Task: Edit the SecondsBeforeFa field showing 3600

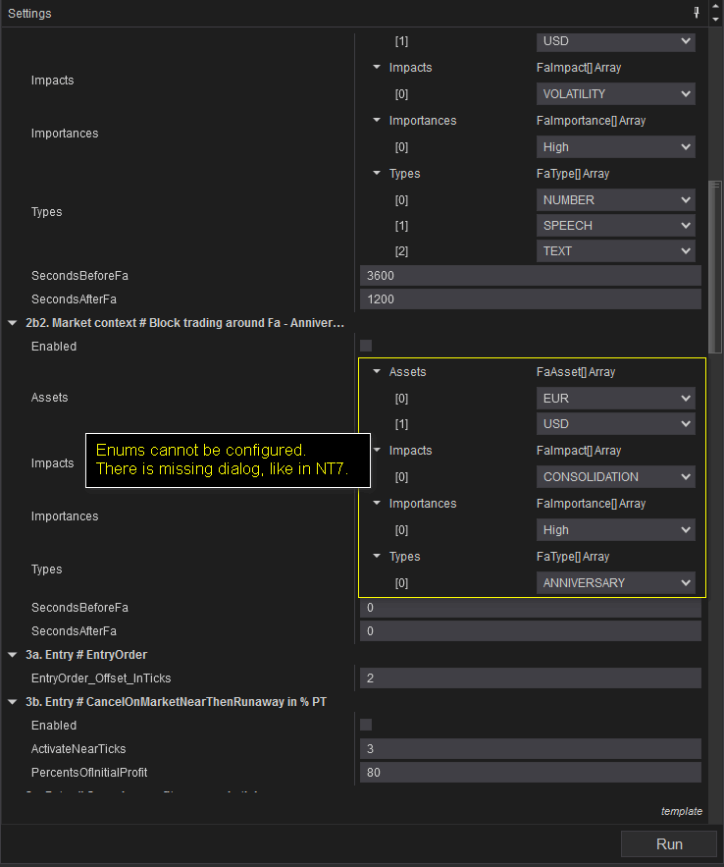Action: (x=530, y=275)
